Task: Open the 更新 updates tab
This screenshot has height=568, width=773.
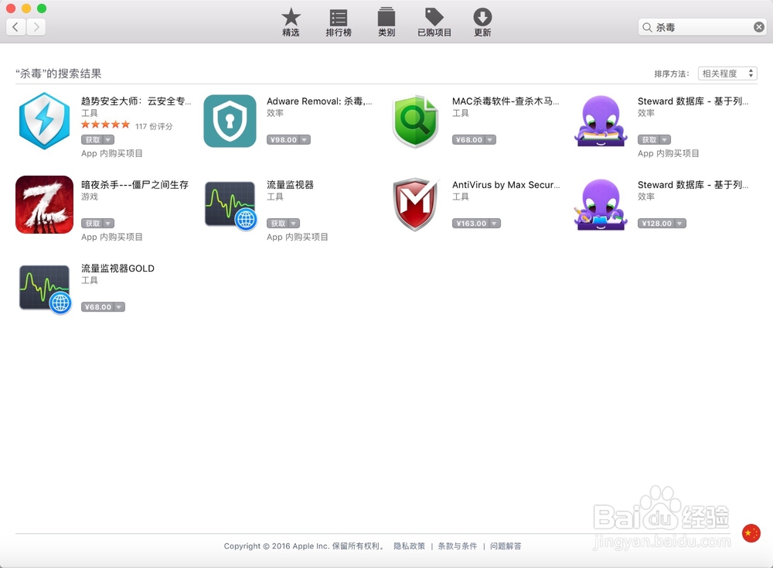Action: [x=482, y=22]
